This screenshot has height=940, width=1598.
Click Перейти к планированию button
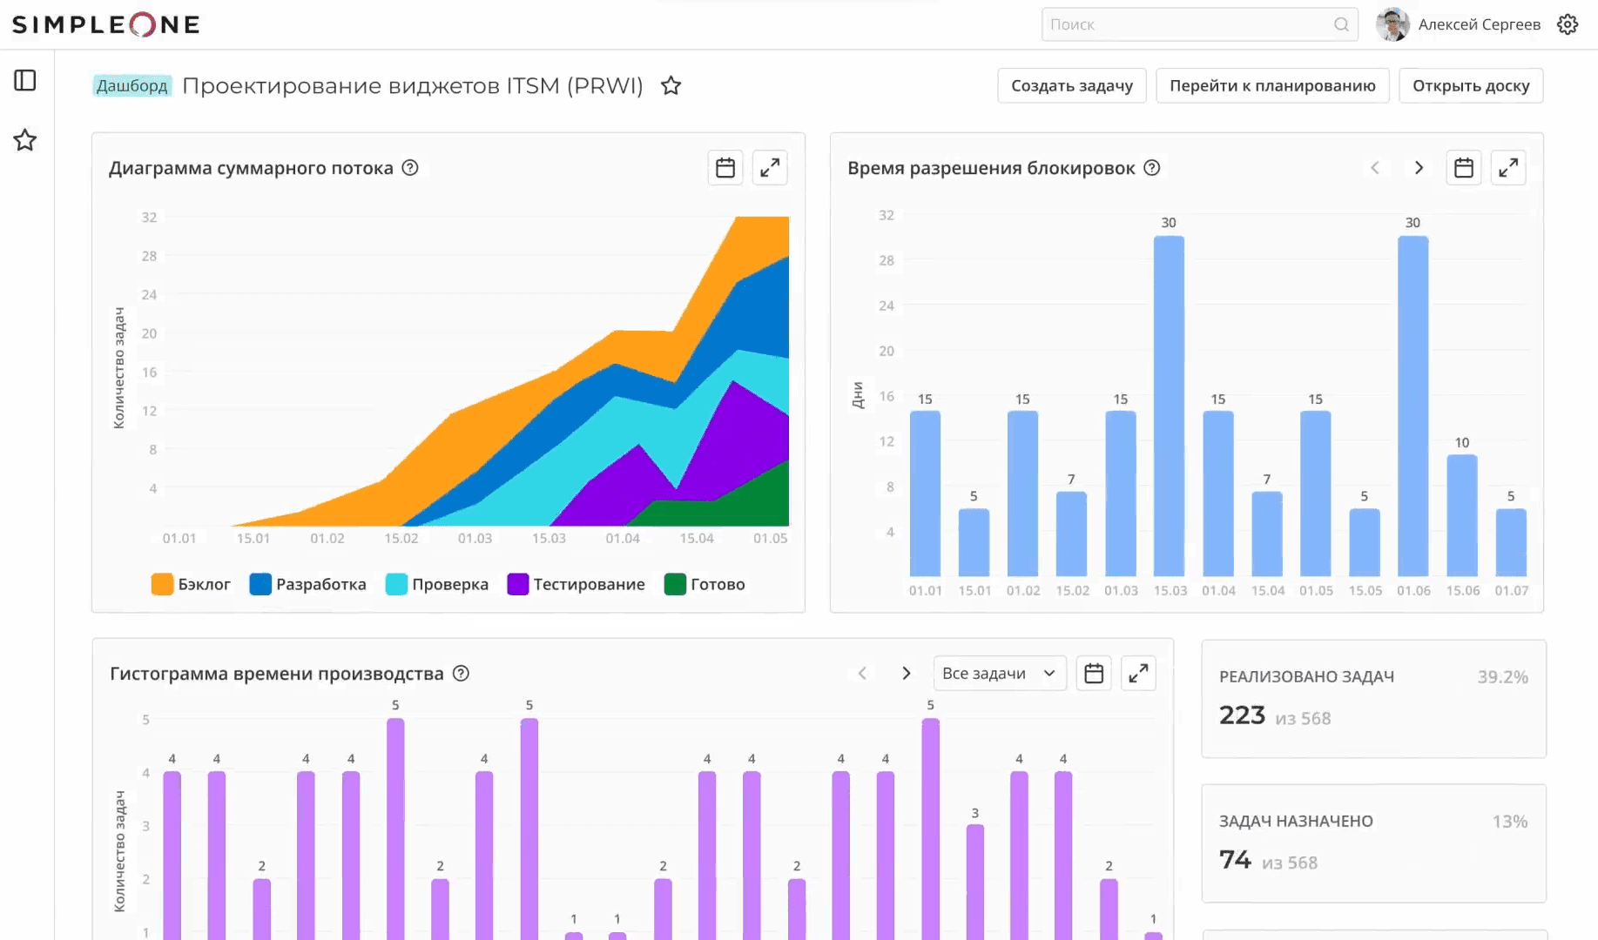pyautogui.click(x=1272, y=85)
